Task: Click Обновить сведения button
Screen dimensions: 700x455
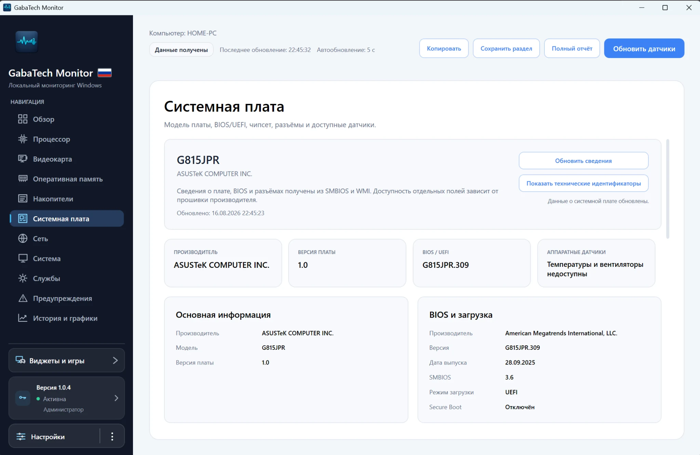Action: coord(583,161)
